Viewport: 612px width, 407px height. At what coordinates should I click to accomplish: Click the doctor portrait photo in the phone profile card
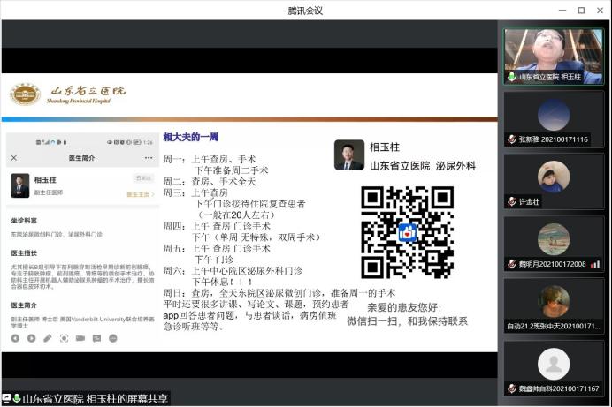coord(20,185)
